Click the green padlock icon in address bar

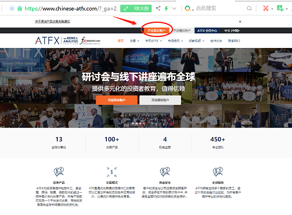(20, 8)
